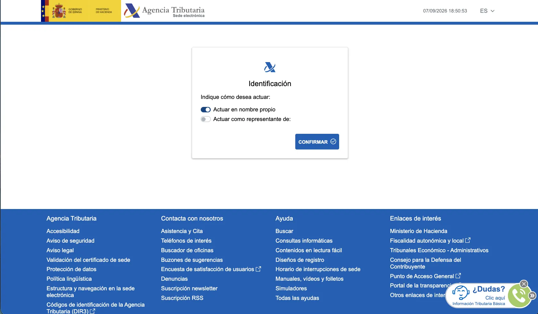Collapse the help widget with double-arrow icon
Screen dimensions: 538x314
(532, 295)
